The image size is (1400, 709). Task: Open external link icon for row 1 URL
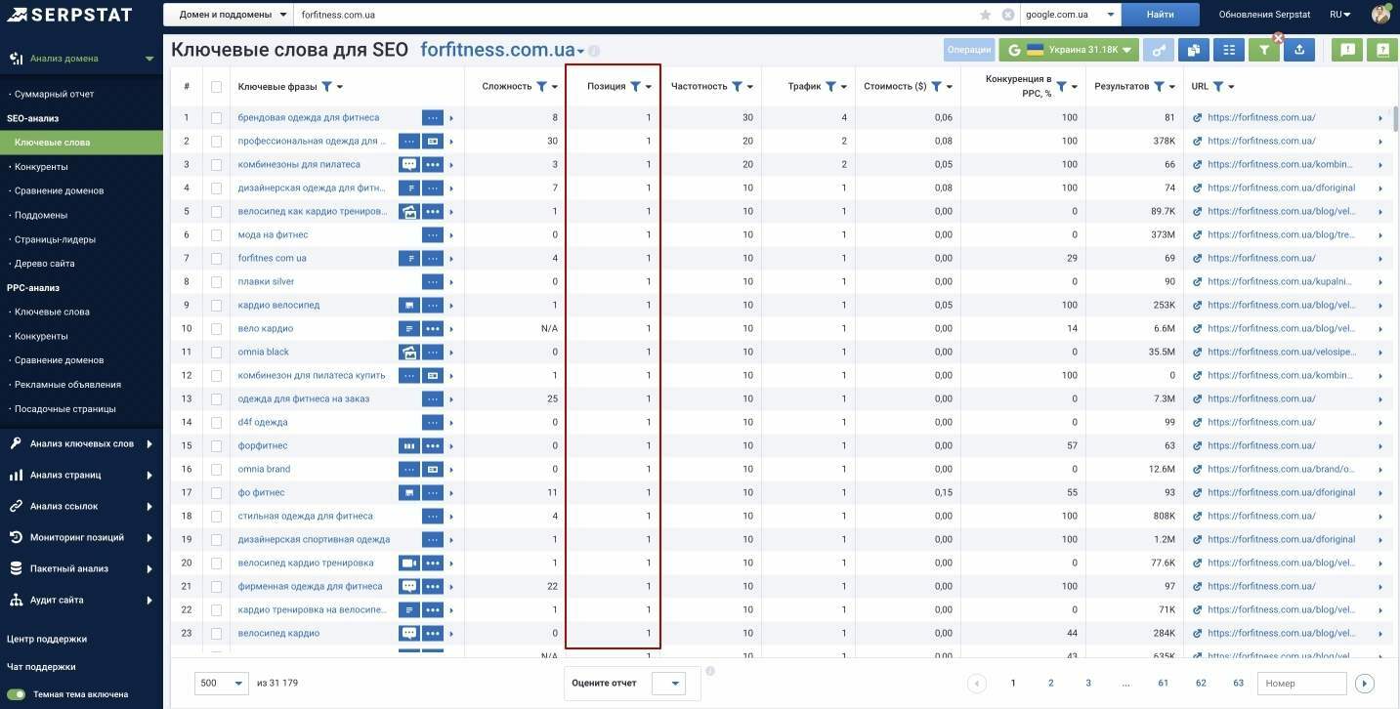pyautogui.click(x=1198, y=117)
